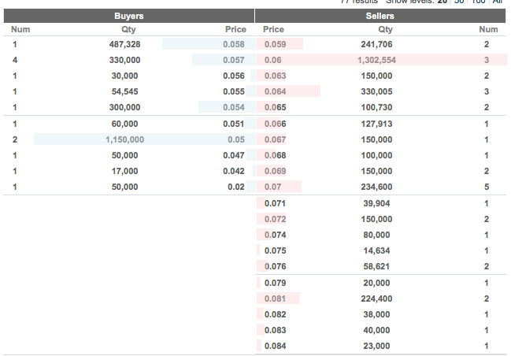Select seller price 0.081

pyautogui.click(x=276, y=299)
